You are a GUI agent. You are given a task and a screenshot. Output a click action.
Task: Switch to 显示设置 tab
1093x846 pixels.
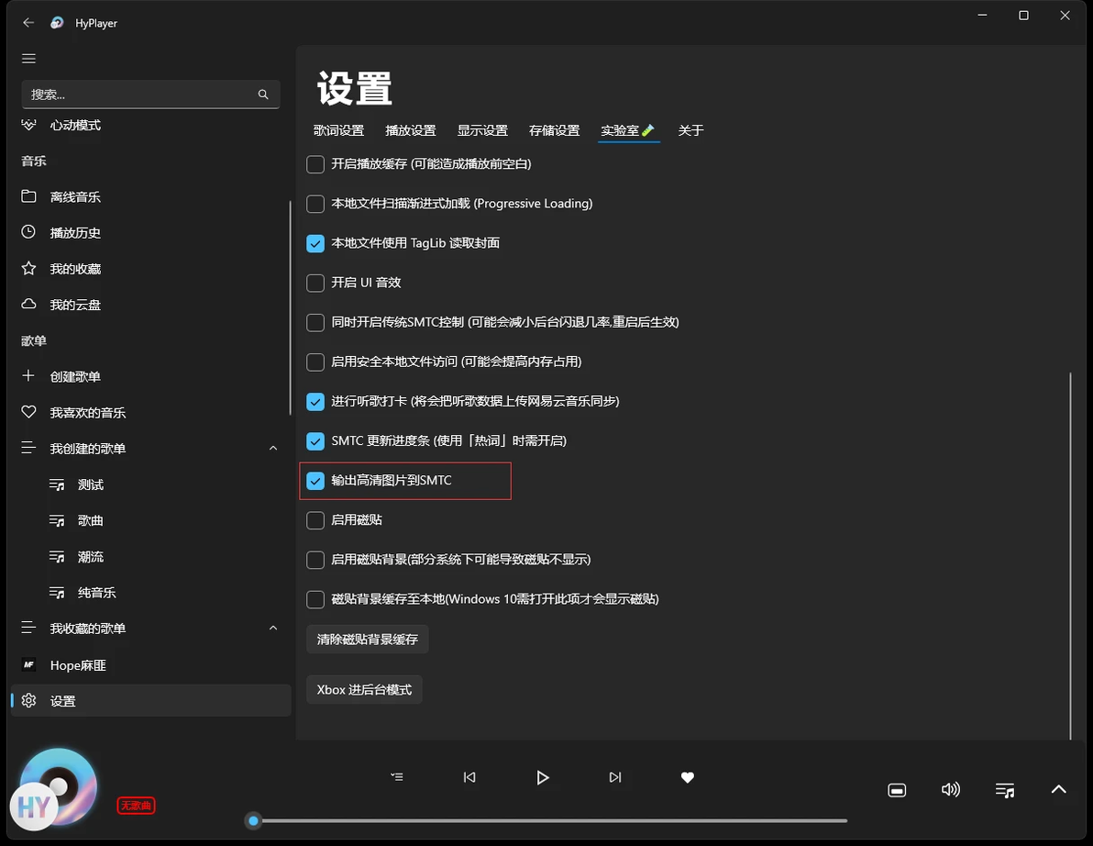pos(482,130)
